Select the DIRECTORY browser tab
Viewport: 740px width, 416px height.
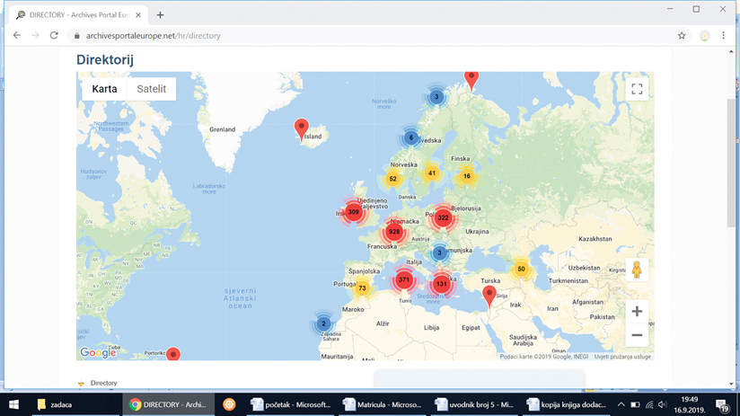click(x=78, y=15)
